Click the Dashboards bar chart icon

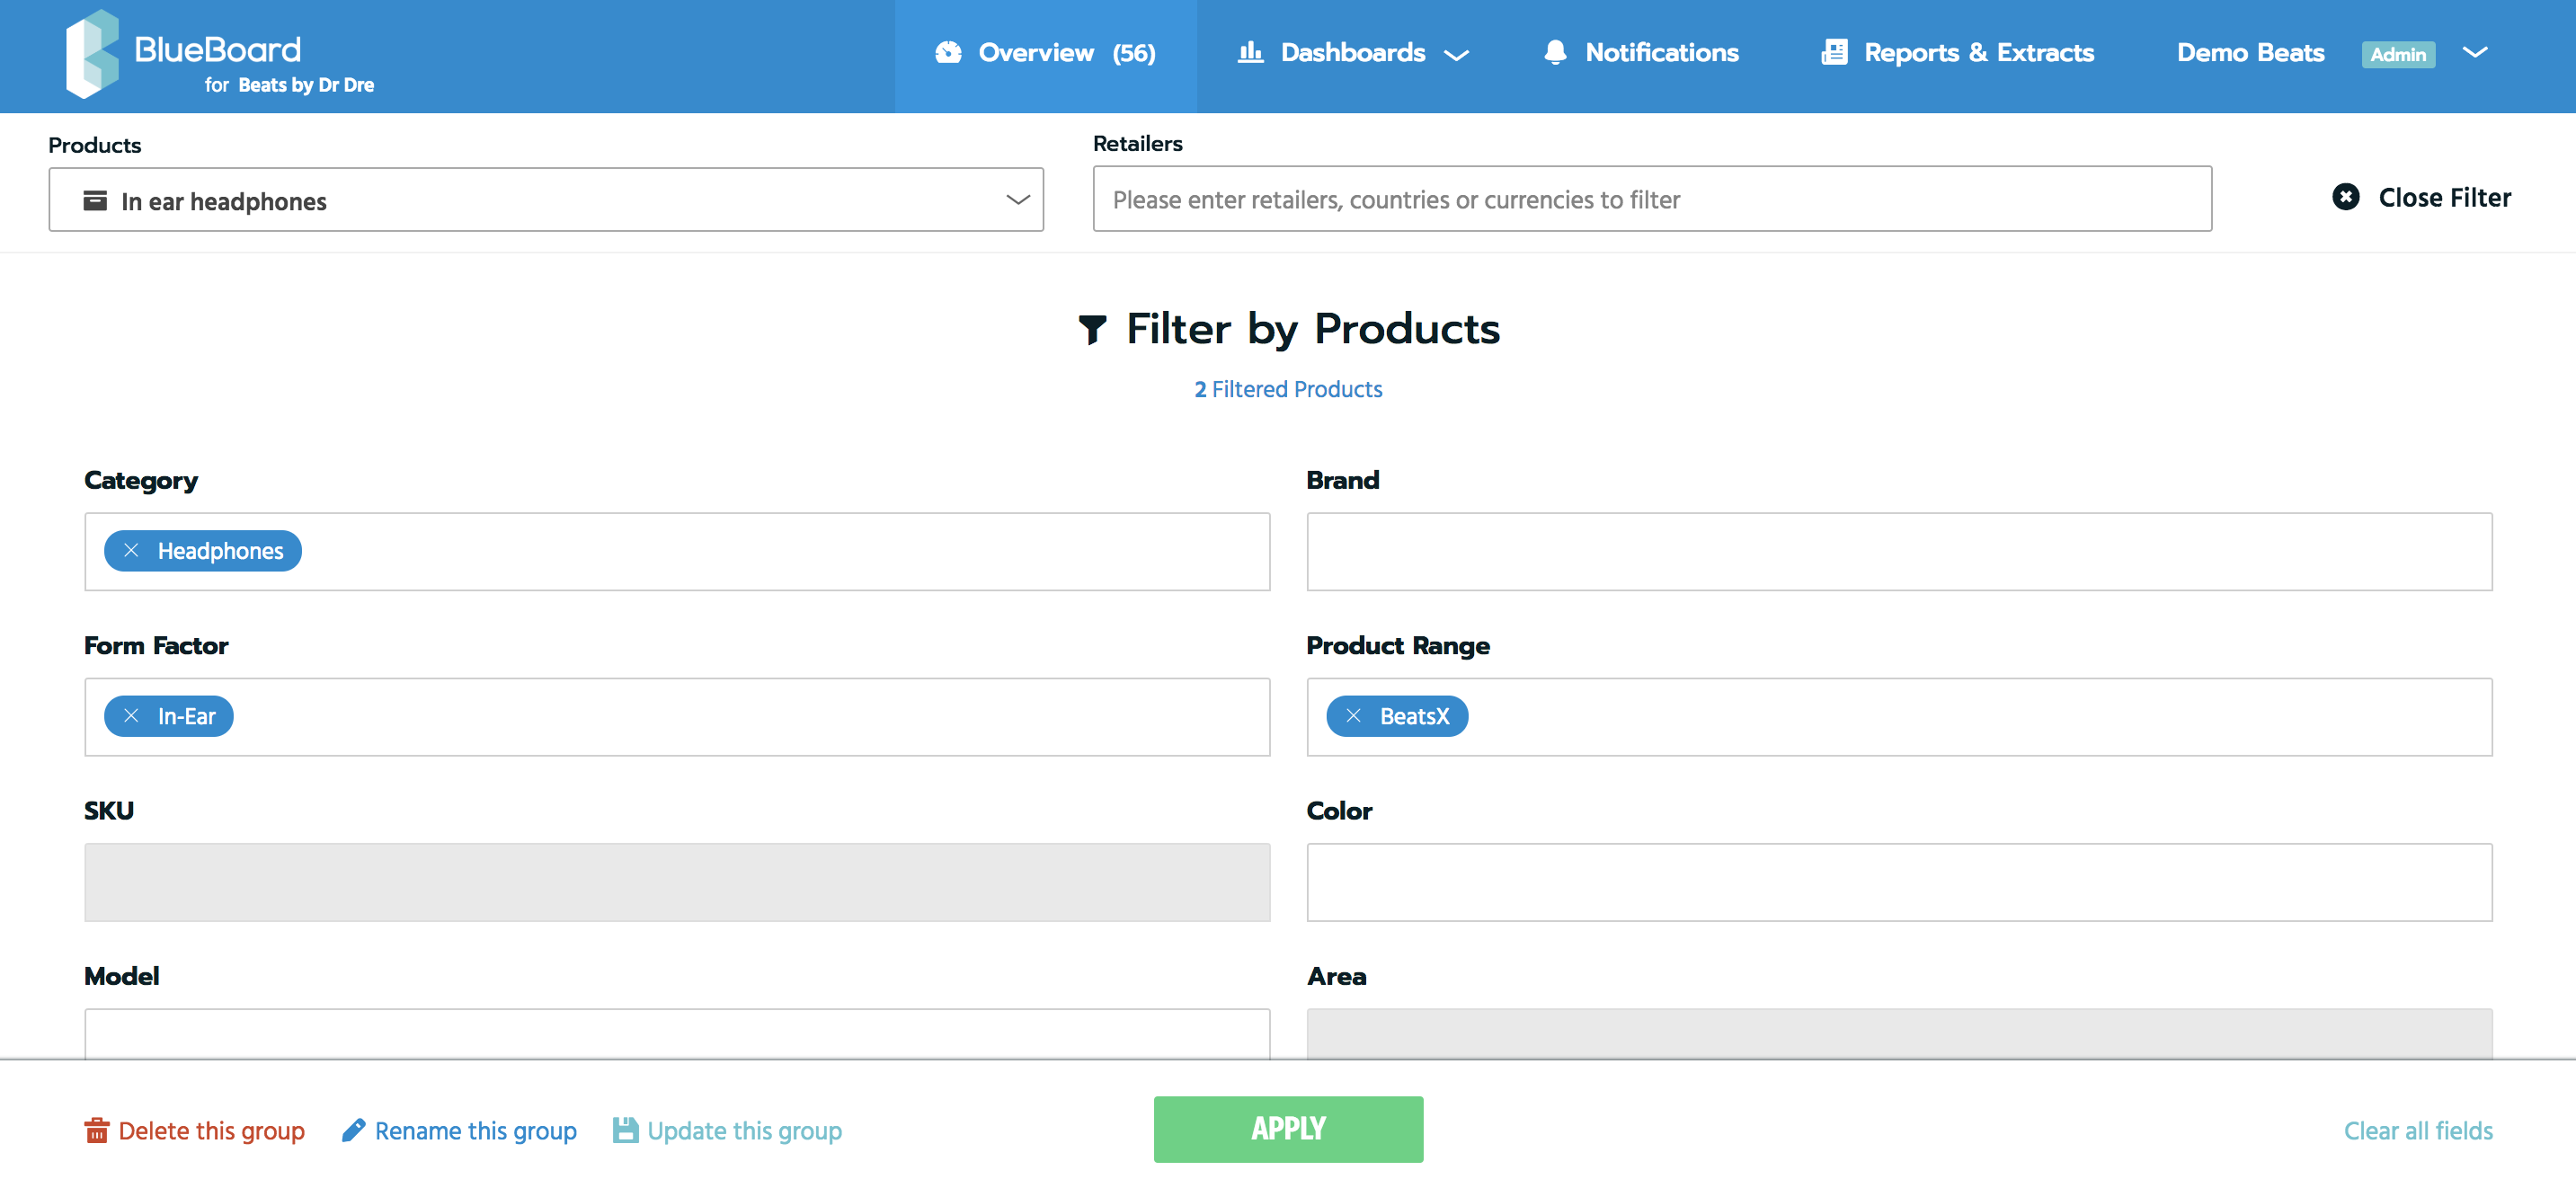pos(1250,52)
